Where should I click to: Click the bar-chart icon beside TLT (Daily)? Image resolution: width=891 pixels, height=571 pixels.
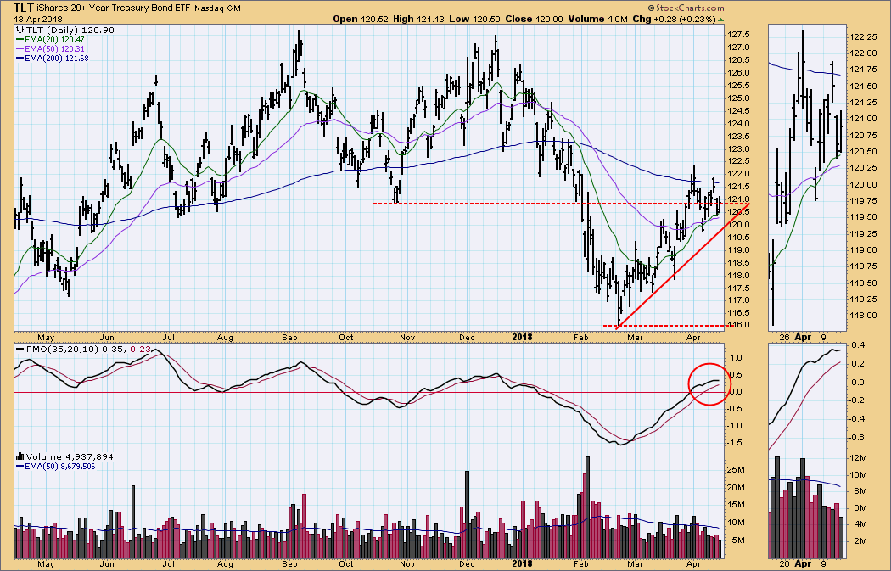[x=20, y=30]
